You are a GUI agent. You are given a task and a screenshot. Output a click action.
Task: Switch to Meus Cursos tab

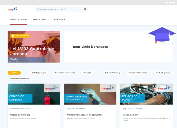(x=40, y=19)
